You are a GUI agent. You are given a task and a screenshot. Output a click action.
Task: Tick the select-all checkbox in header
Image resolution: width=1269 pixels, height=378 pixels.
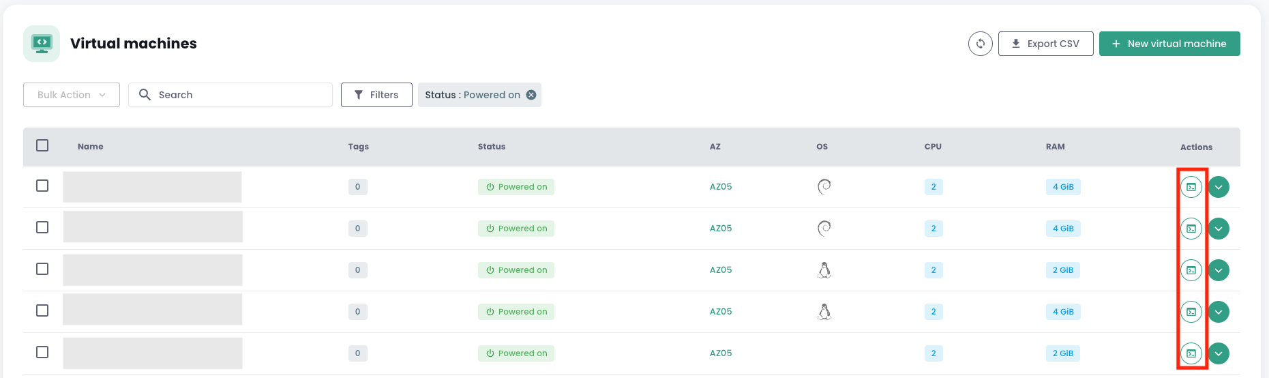tap(42, 145)
